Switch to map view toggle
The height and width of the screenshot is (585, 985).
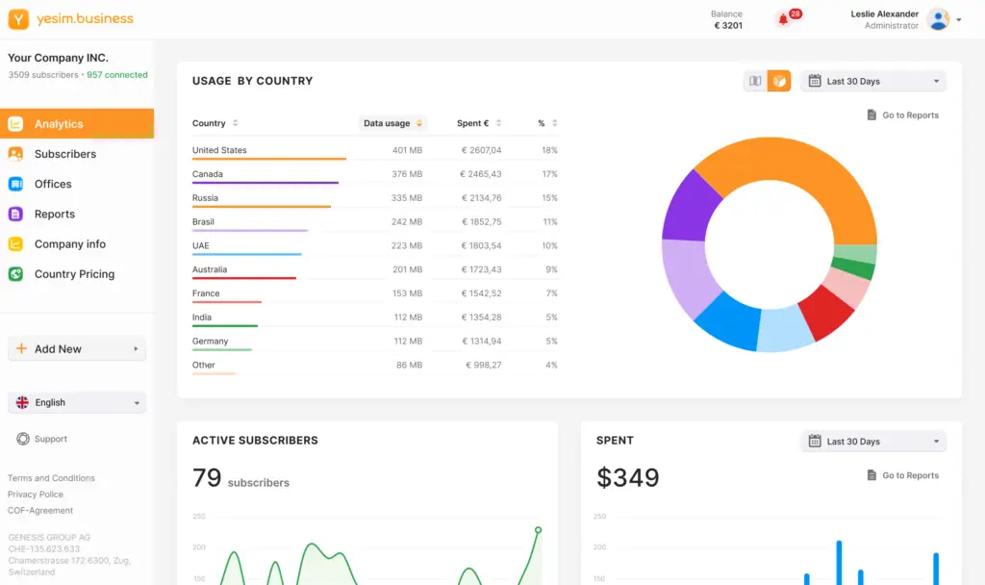755,82
